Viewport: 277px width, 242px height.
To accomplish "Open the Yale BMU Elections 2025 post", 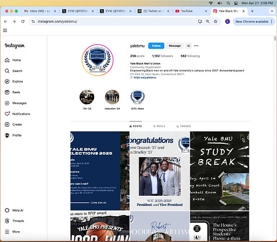I will [x=100, y=171].
